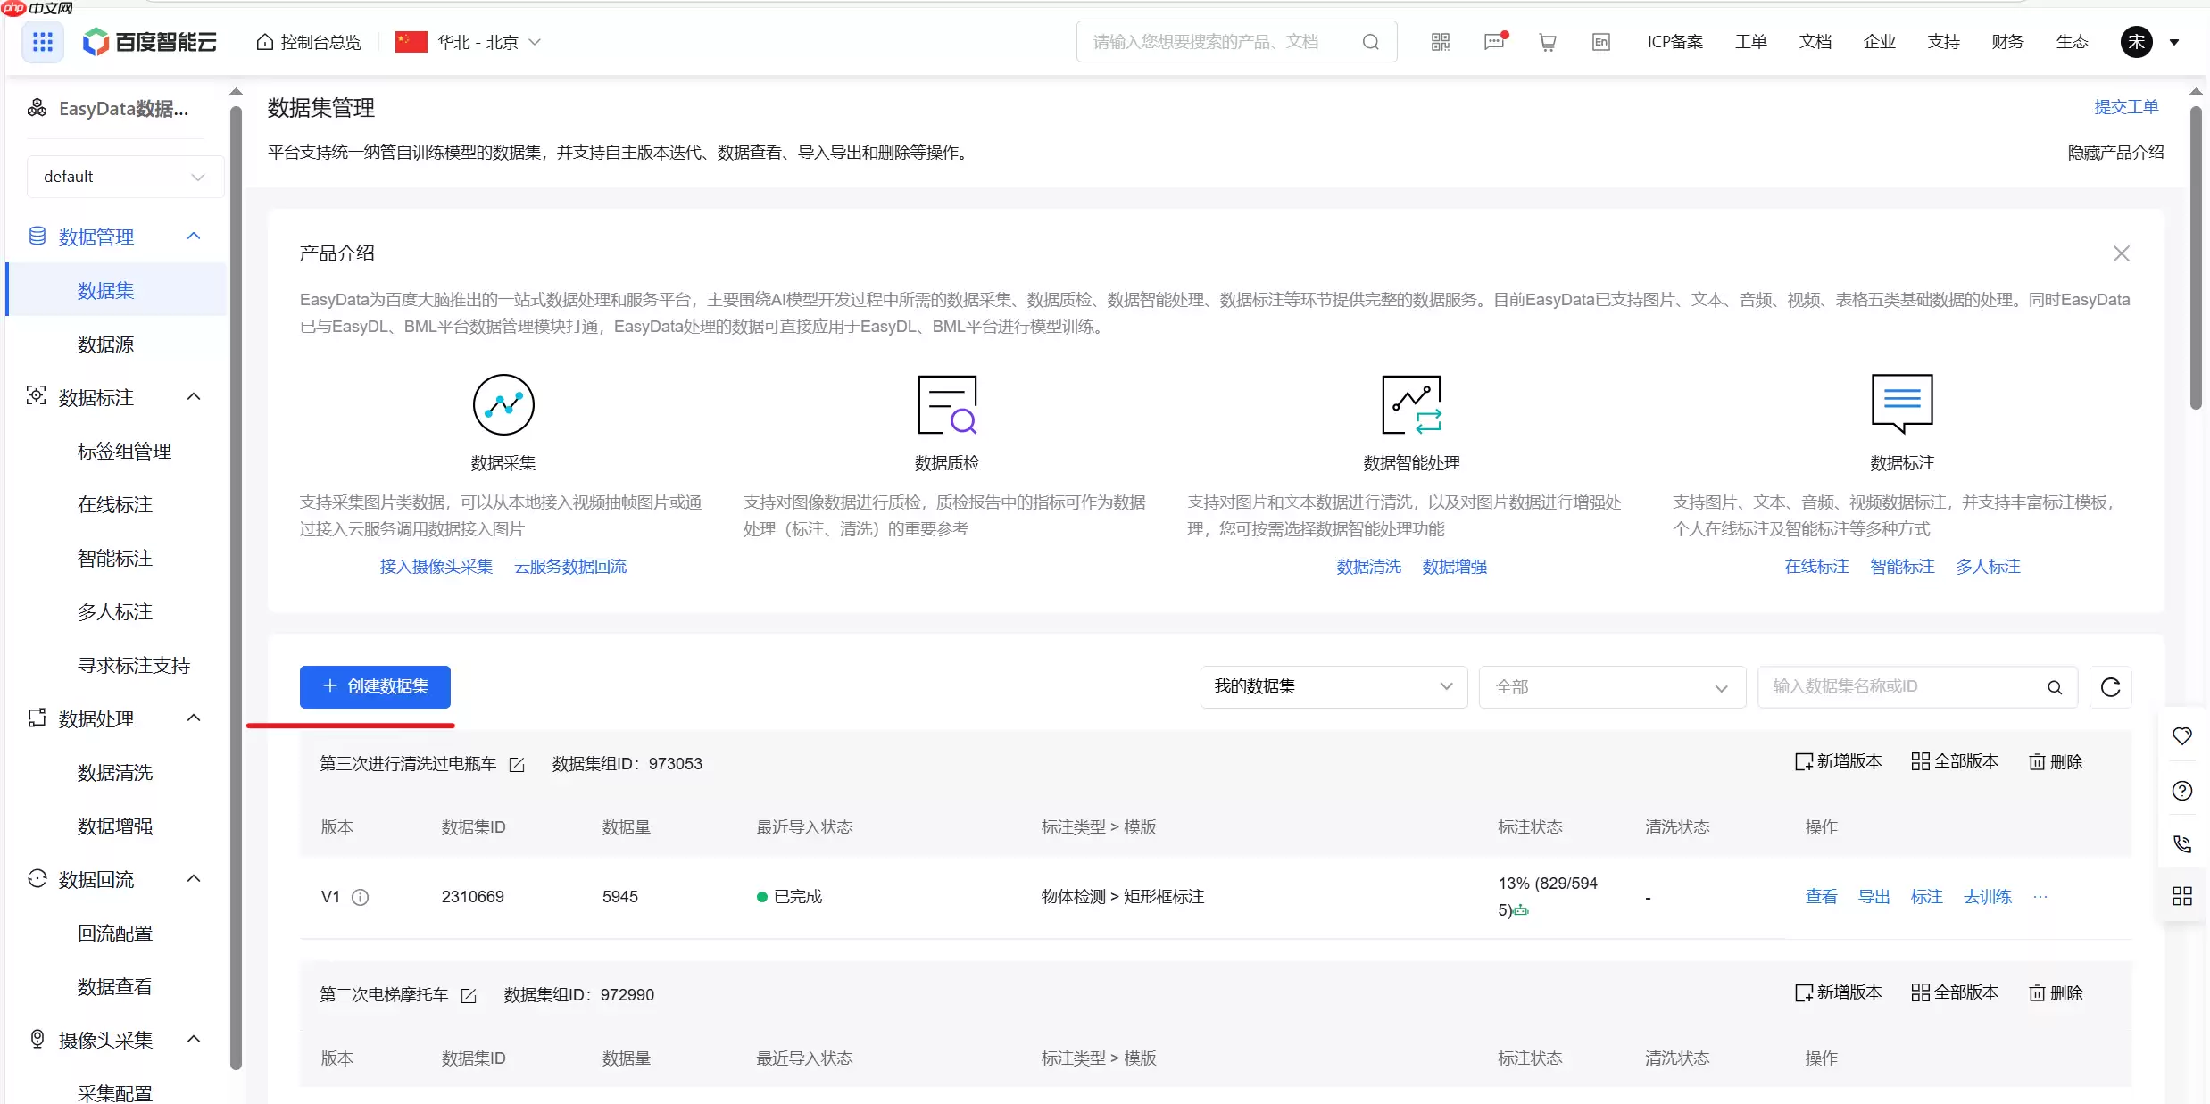This screenshot has height=1104, width=2210.
Task: Open the 我的数据集 dropdown
Action: [1332, 686]
